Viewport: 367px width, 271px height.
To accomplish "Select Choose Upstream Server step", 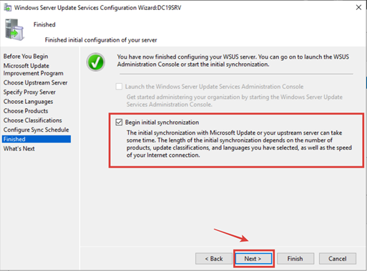I will 35,82.
